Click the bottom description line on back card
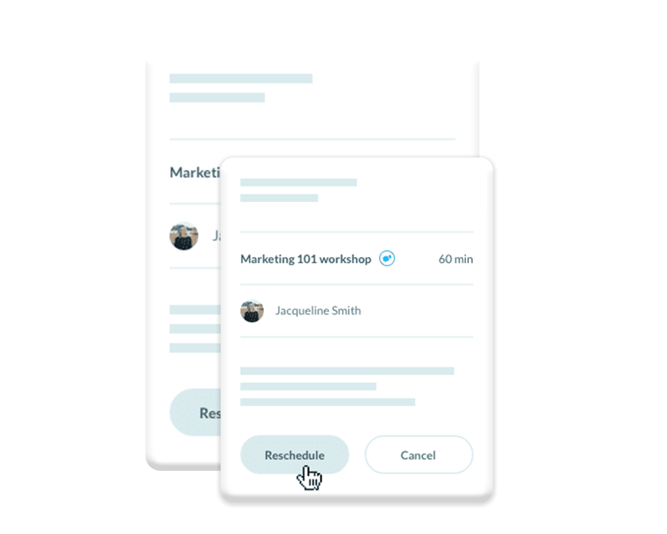Screen dimensions: 667x534 click(x=195, y=348)
